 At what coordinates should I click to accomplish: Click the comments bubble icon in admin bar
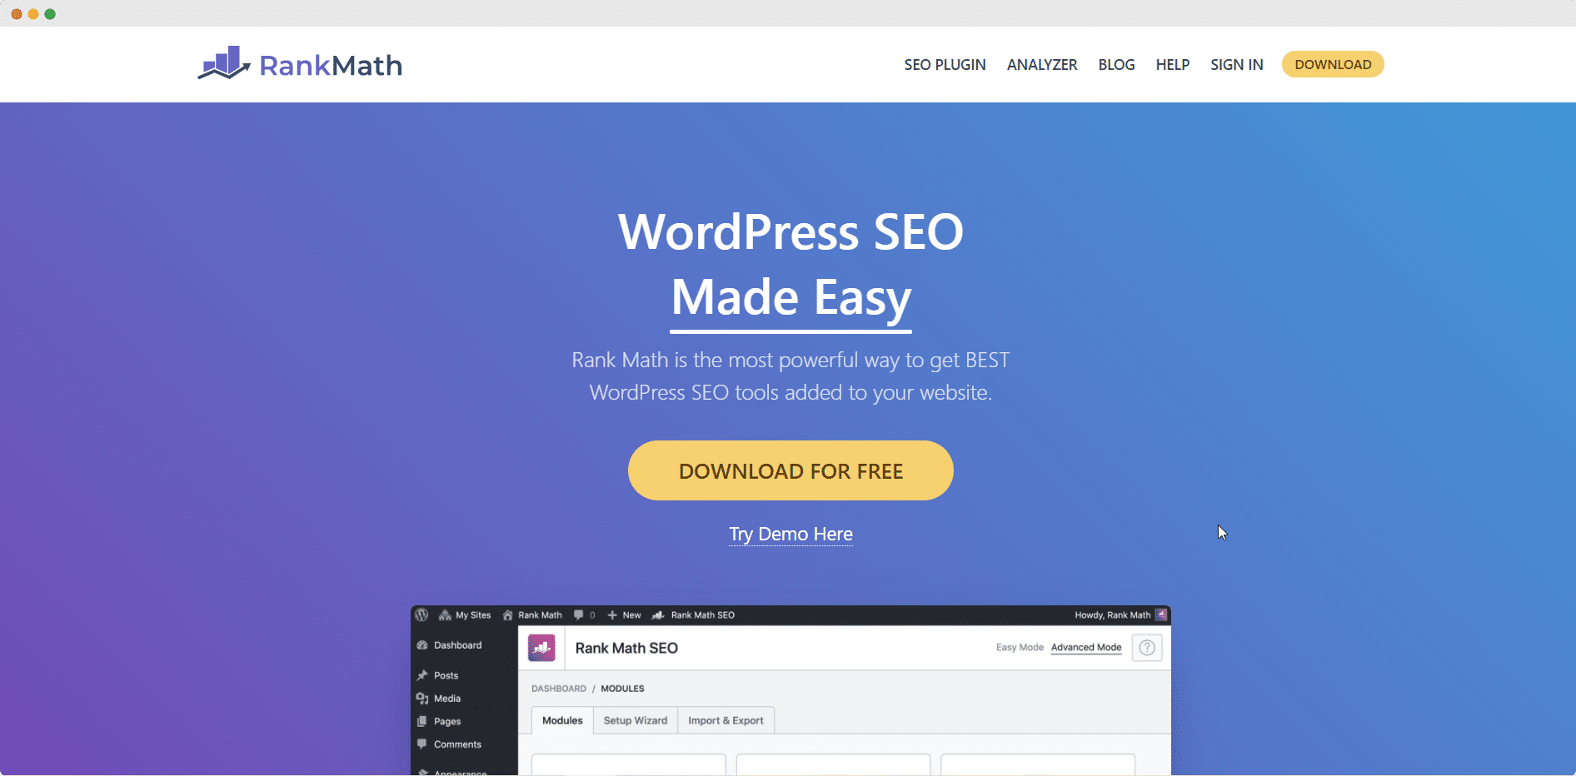click(x=579, y=615)
